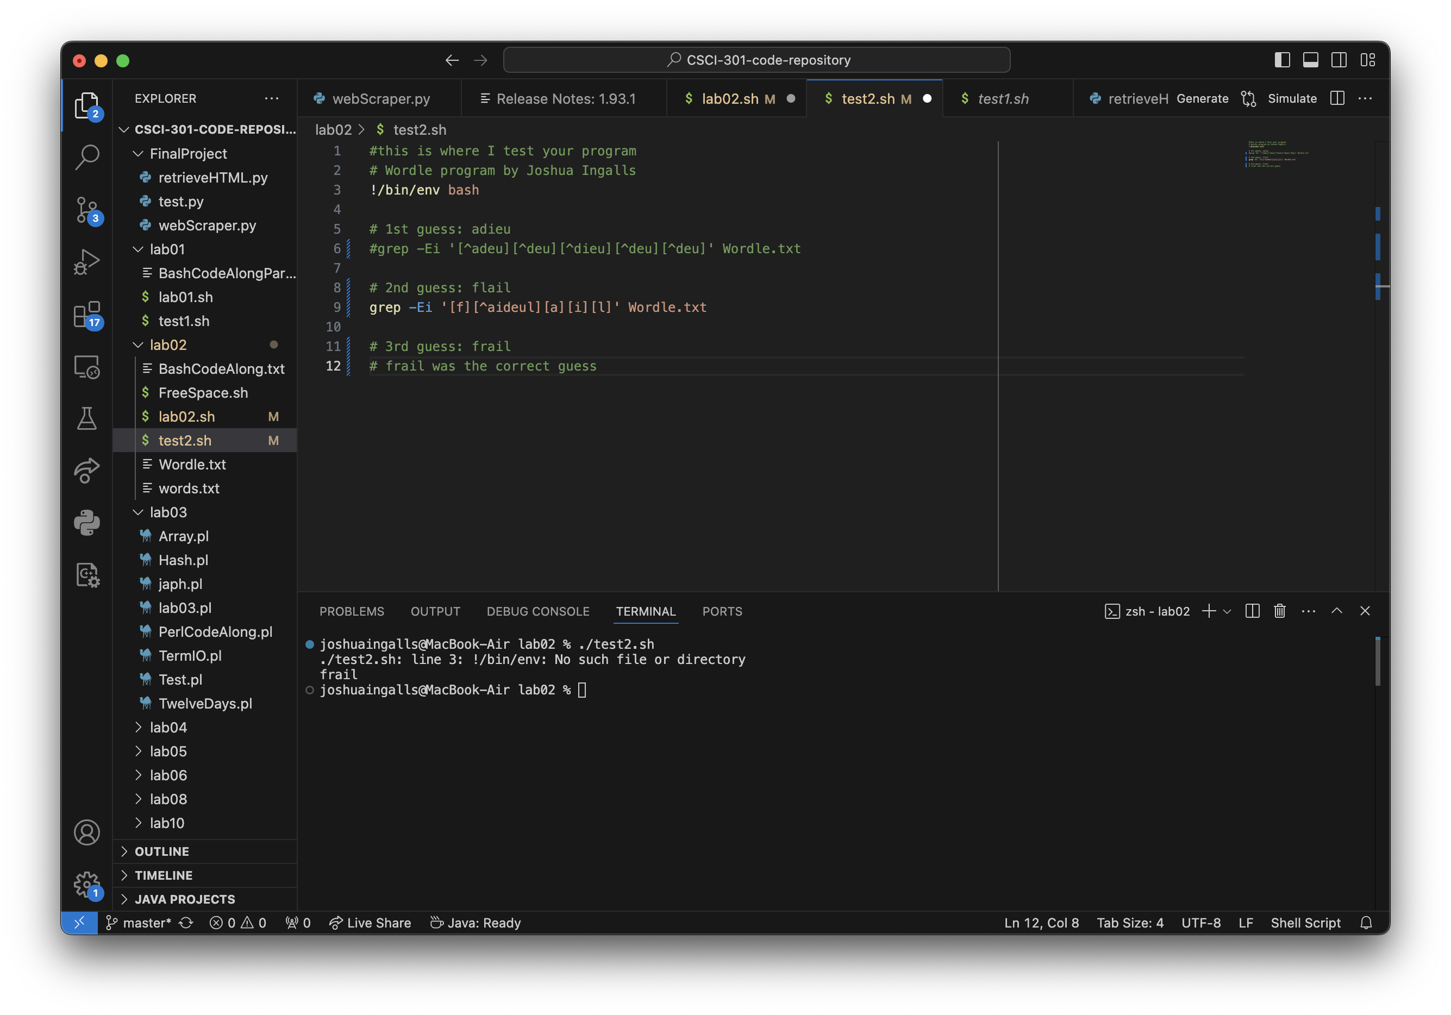The width and height of the screenshot is (1451, 1015).
Task: Kill the terminal with trash icon
Action: [1280, 611]
